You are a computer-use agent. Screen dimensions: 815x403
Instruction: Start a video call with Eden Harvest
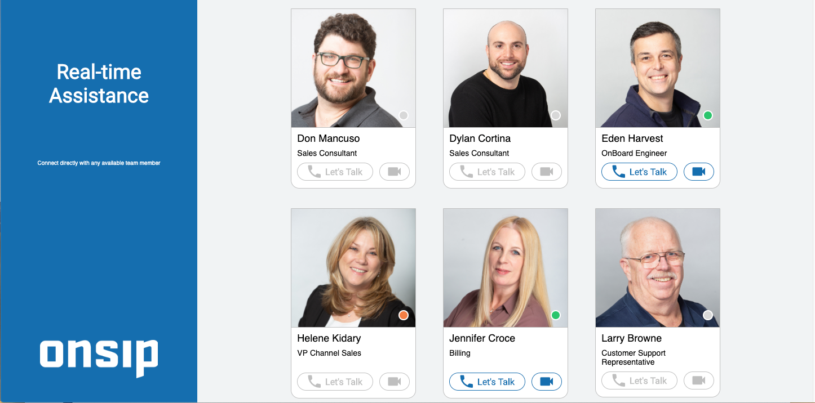coord(699,172)
